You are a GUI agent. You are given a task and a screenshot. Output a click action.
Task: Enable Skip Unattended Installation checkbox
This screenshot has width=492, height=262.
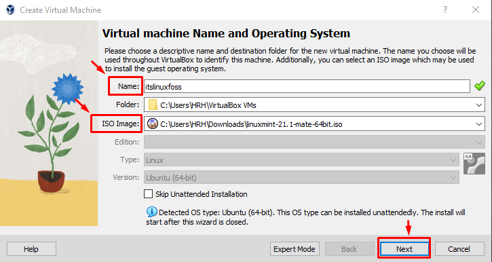click(x=149, y=194)
